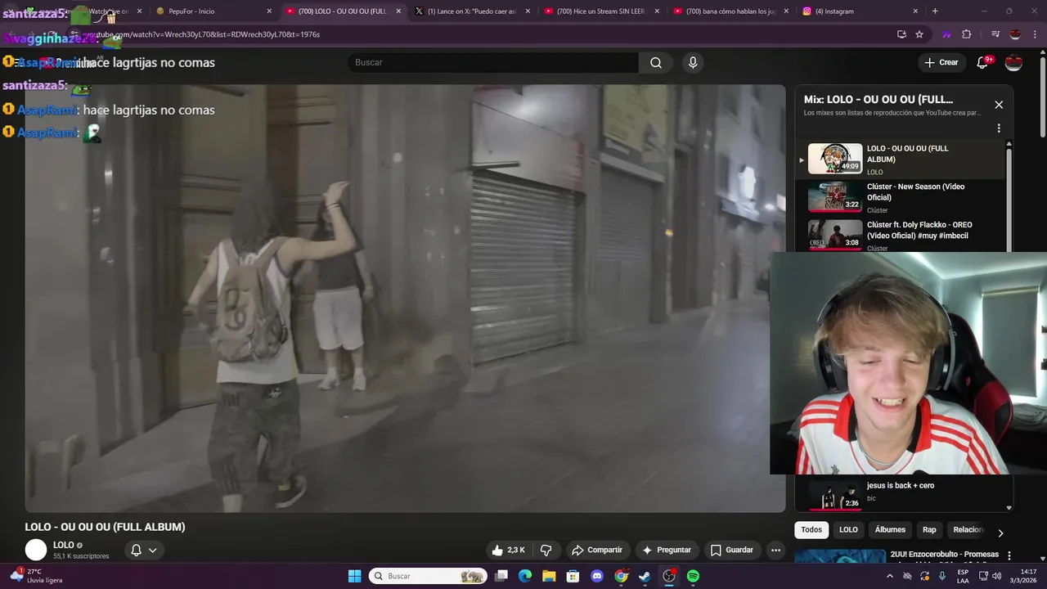Click the taskbar Buscar search box

tap(429, 576)
